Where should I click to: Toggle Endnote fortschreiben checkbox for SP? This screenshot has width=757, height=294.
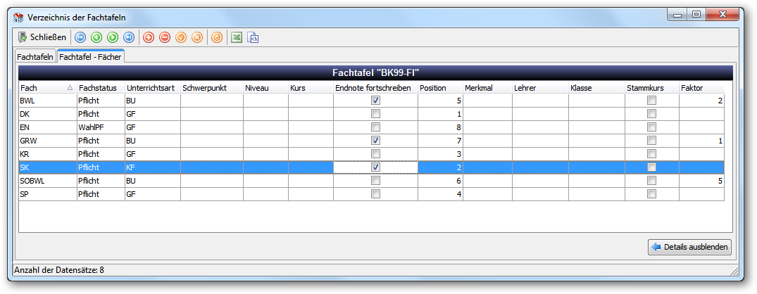coord(375,193)
